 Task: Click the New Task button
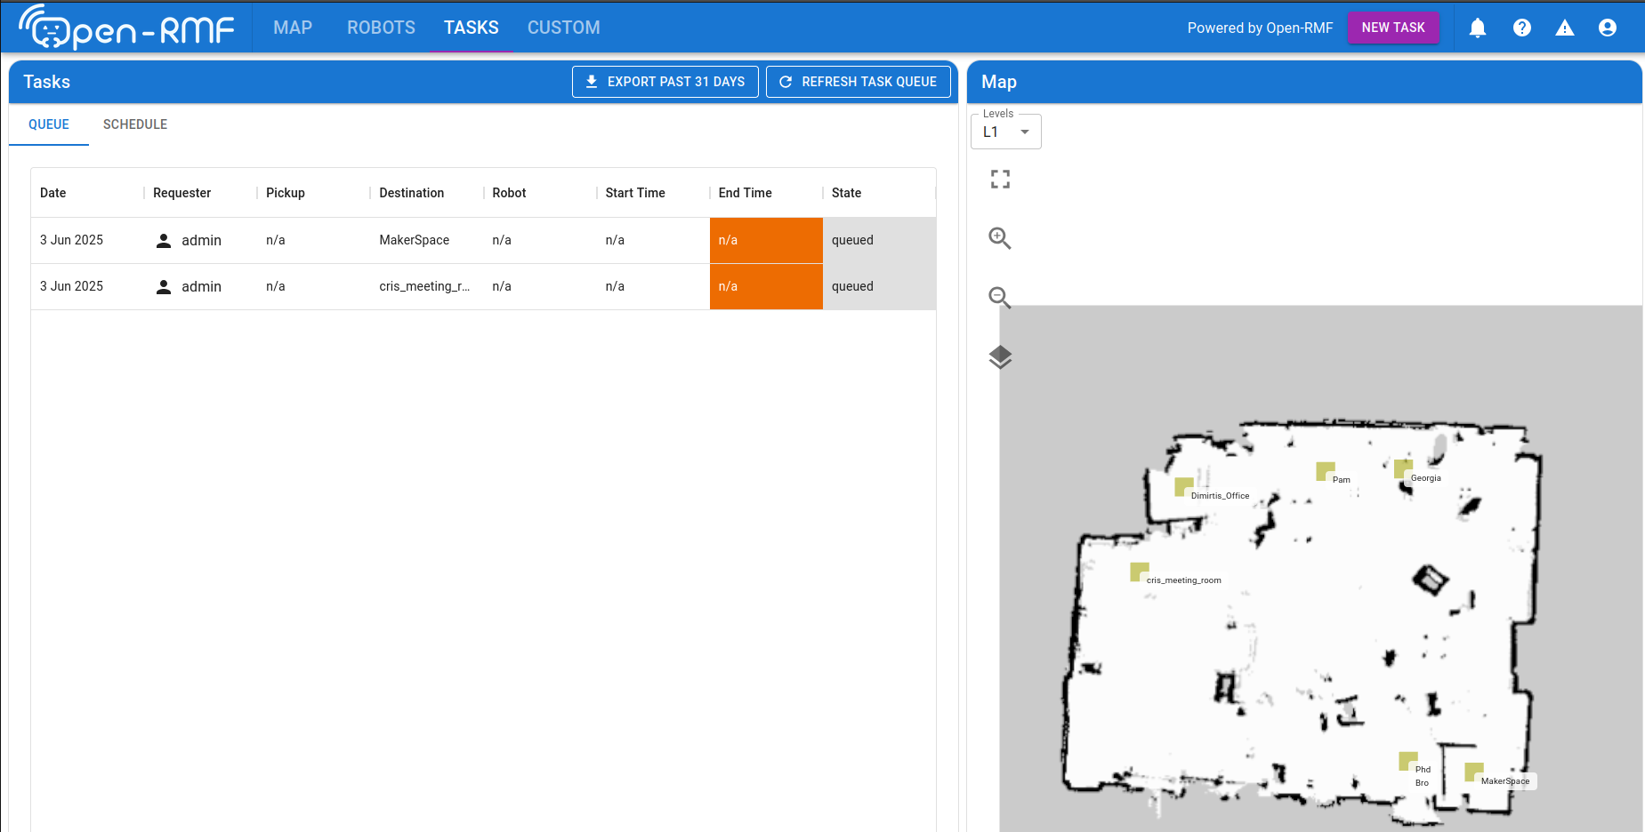point(1392,28)
